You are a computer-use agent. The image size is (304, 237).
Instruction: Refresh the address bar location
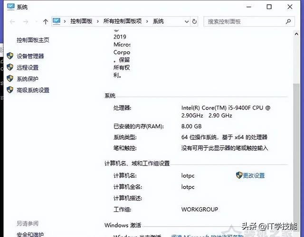point(194,21)
